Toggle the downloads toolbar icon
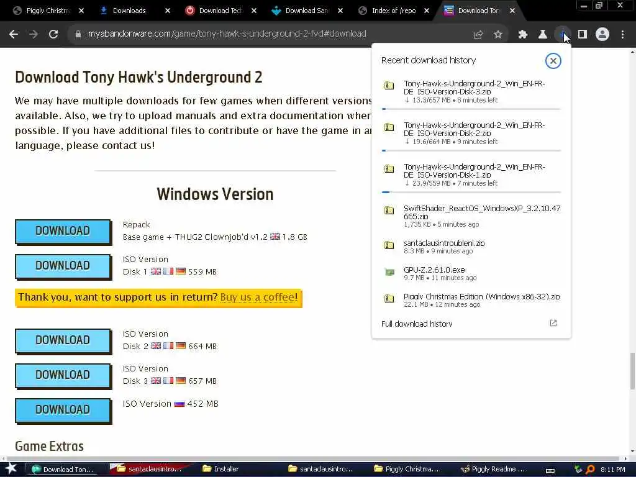Viewport: 636px width, 477px height. click(563, 35)
